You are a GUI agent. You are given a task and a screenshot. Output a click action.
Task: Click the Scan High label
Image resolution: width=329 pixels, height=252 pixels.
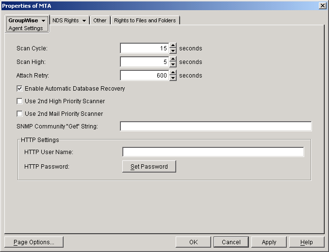coord(31,62)
